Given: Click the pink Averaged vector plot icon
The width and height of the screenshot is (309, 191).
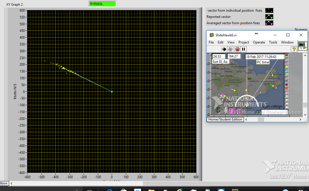Looking at the screenshot, I should point(269,23).
